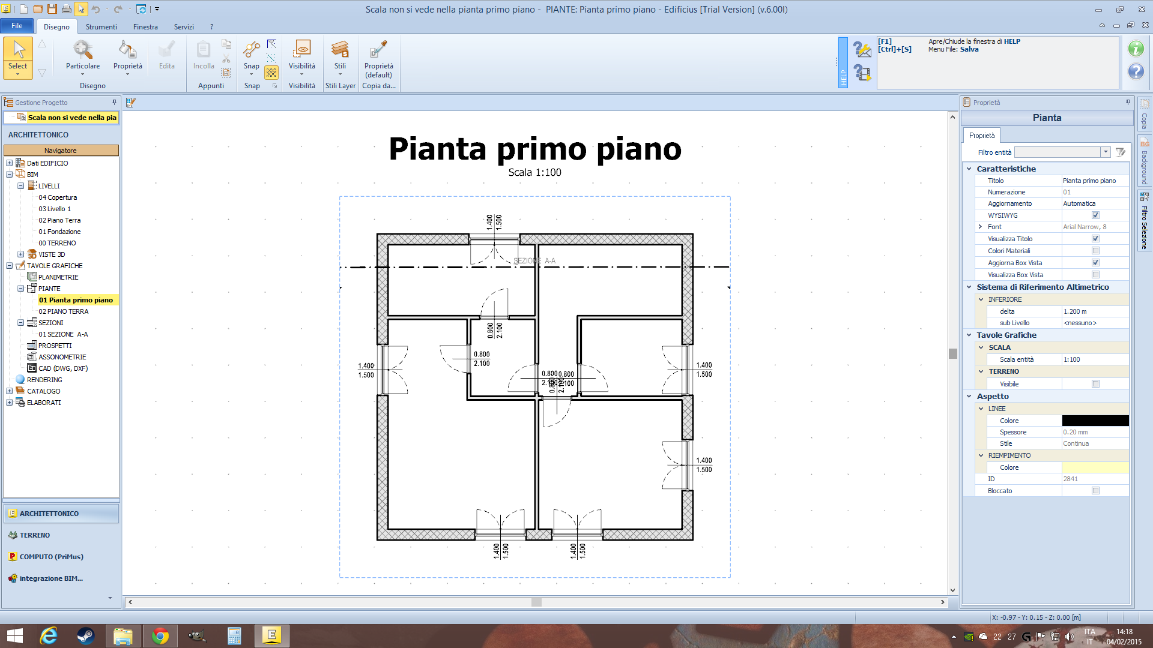Open the File menu
1153x648 pixels.
click(17, 26)
